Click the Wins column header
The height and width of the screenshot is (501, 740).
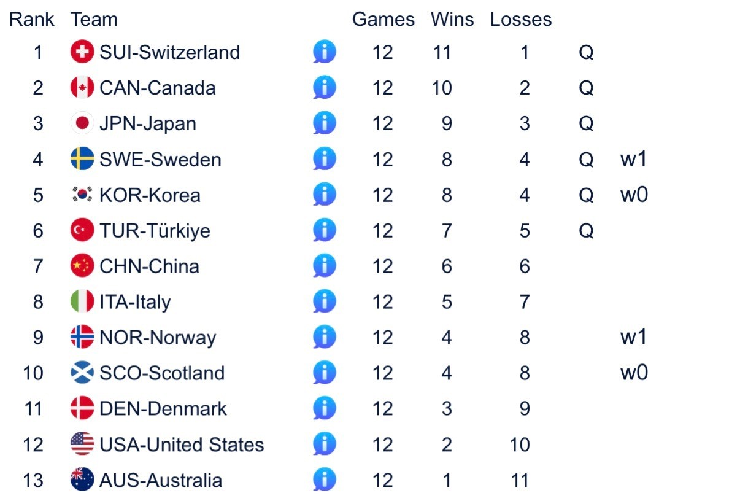pos(452,20)
